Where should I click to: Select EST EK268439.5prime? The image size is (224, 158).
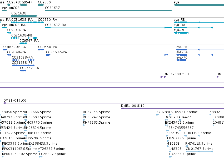tap(30, 146)
